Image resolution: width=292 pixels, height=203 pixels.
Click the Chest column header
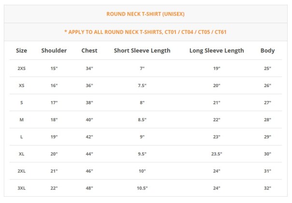click(89, 50)
